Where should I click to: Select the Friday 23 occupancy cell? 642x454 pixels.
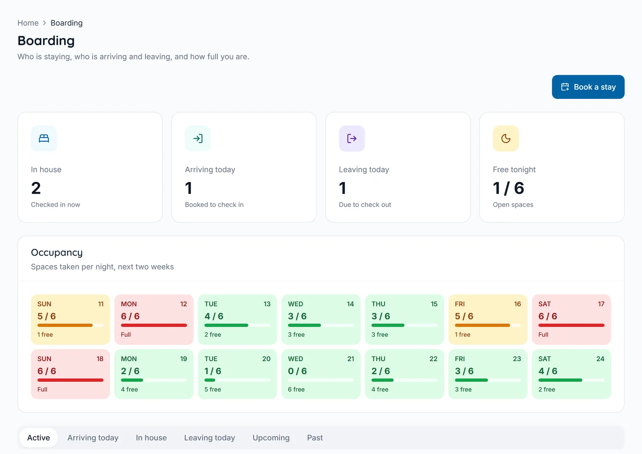[x=488, y=374]
